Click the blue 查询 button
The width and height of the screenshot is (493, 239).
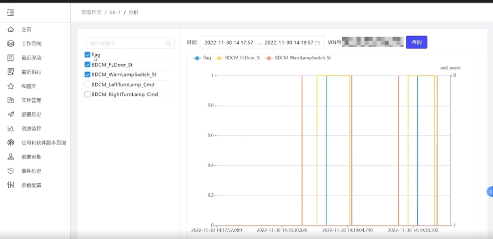(416, 42)
